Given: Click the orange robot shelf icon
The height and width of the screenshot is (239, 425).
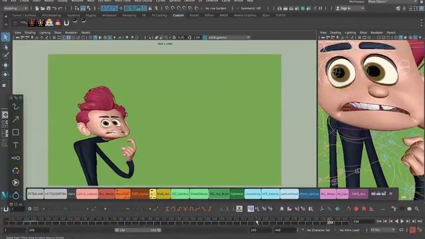Looking at the screenshot, I should click(41, 23).
